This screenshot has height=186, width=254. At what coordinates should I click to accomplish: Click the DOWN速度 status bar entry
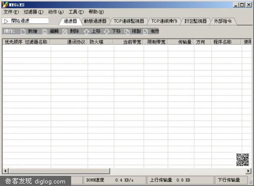(114, 180)
